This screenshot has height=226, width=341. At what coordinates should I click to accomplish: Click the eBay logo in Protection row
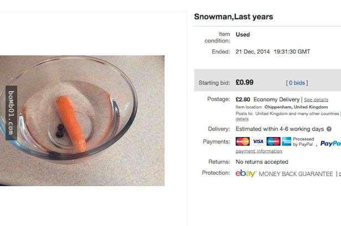[246, 174]
